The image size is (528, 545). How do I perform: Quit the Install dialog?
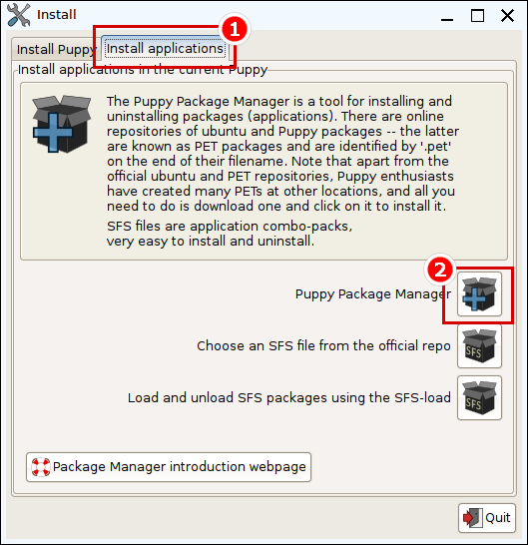tap(487, 518)
